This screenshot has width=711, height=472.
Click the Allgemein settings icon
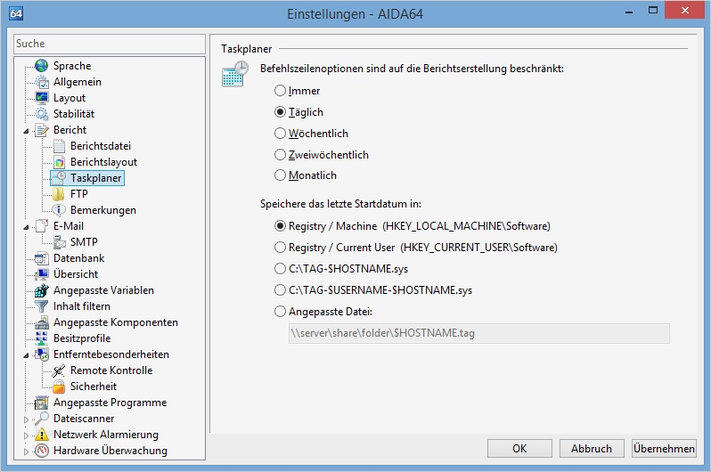tap(42, 82)
